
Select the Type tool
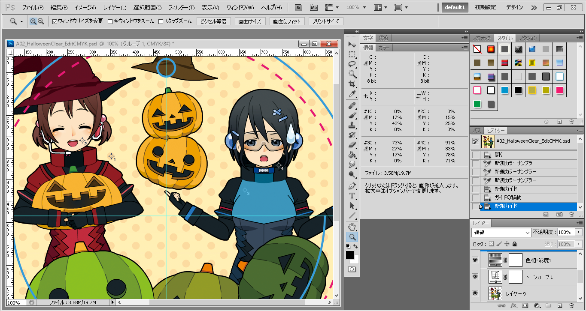(x=352, y=196)
